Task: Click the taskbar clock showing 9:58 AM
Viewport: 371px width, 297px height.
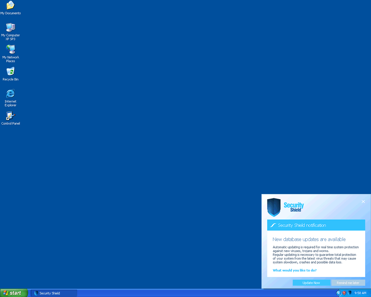Action: tap(360, 293)
